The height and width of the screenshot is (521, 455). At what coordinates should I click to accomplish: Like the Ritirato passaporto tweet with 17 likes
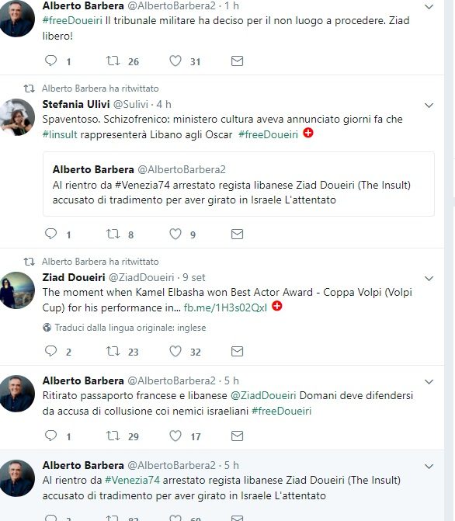pos(175,436)
